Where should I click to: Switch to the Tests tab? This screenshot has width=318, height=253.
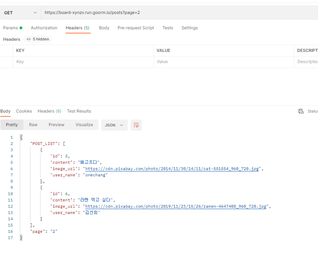(x=168, y=28)
